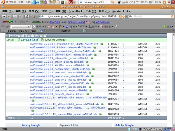Open the search engine dropdown in search box

pos(130,17)
